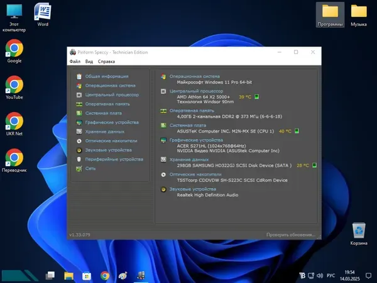Click the motherboard icon in summary
Image resolution: width=377 pixels, height=283 pixels.
click(x=163, y=125)
